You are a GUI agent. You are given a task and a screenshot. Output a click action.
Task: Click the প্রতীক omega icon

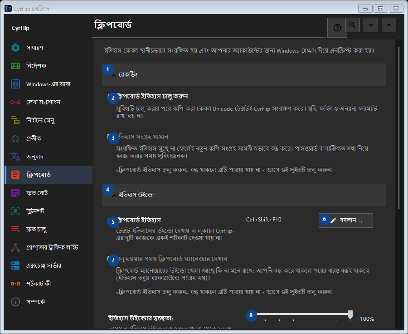click(x=15, y=138)
